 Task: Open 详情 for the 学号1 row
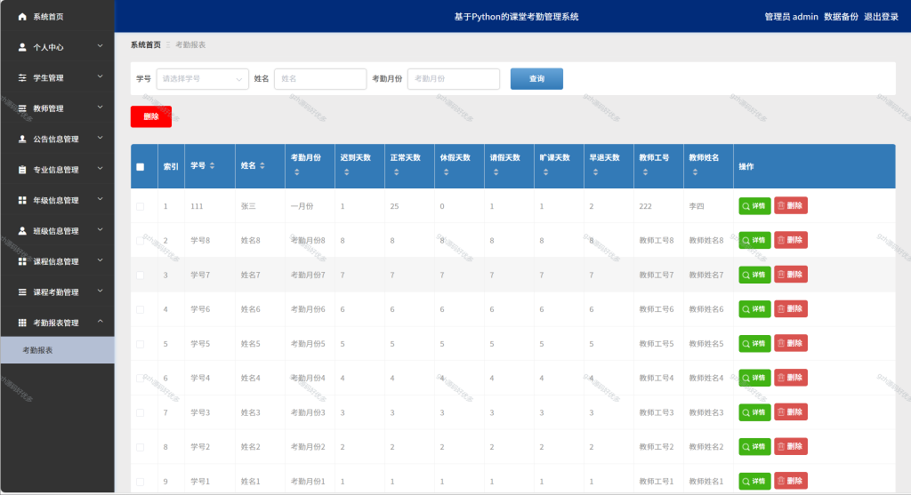pyautogui.click(x=754, y=481)
